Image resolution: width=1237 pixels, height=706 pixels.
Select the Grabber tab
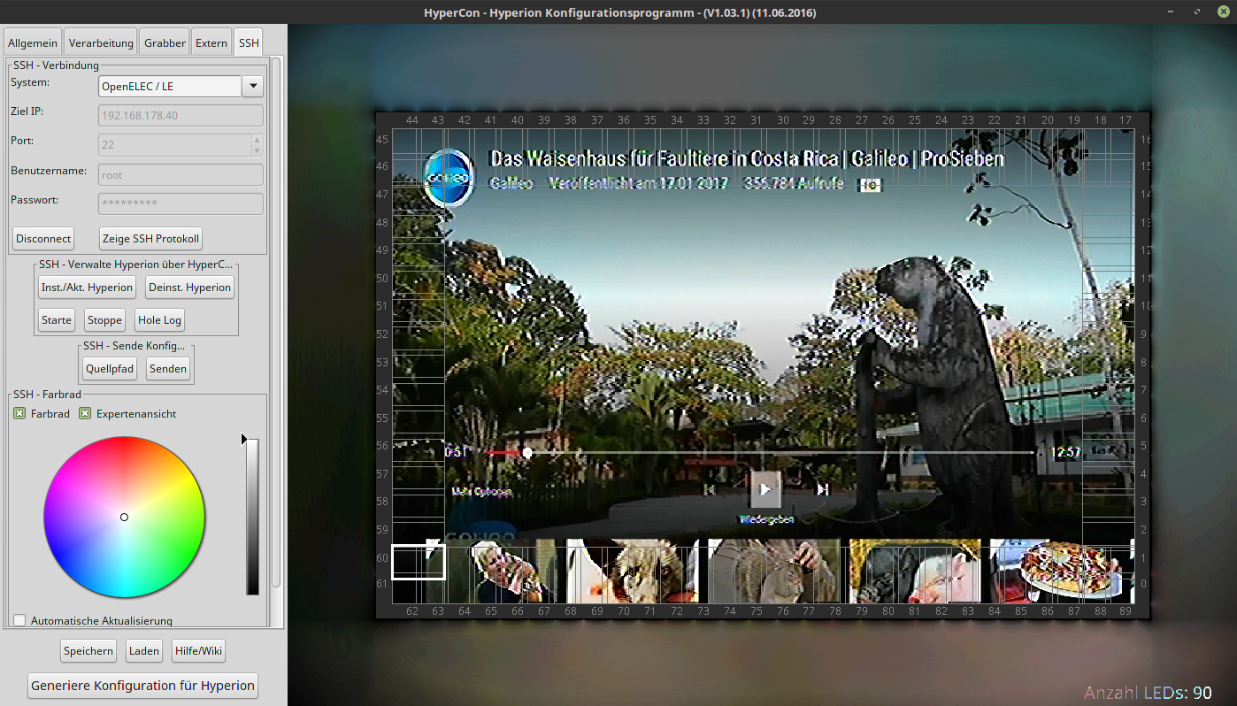pos(165,42)
